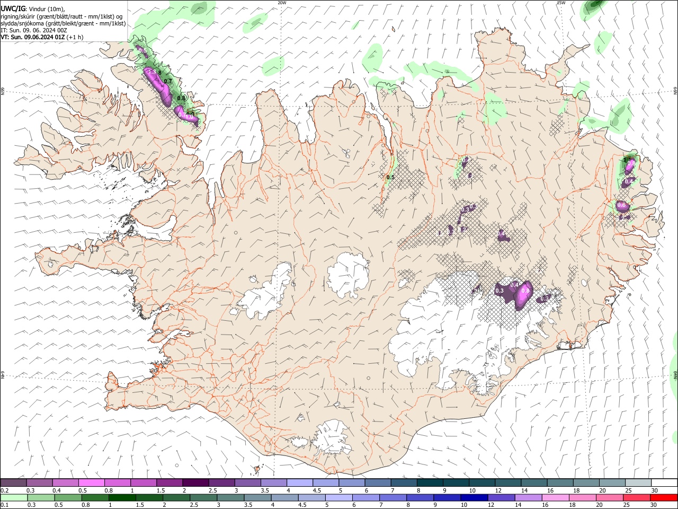Select the 'rigning/skúrir (grænt/blátt/rautt' legend line
Screen dimensions: 678x509
[61, 16]
